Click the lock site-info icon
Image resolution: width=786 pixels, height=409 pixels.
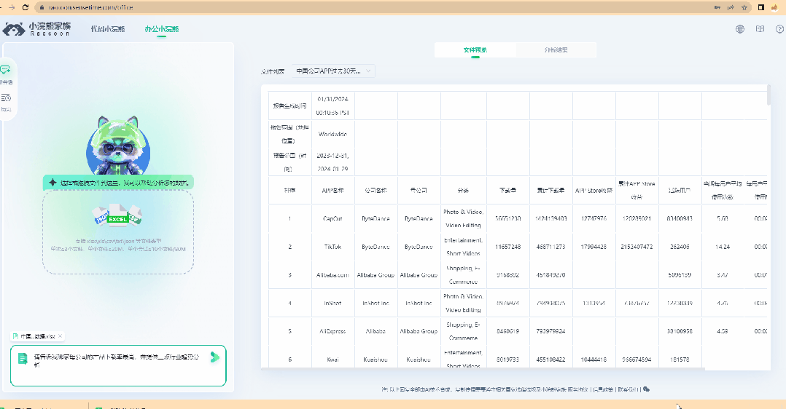42,7
